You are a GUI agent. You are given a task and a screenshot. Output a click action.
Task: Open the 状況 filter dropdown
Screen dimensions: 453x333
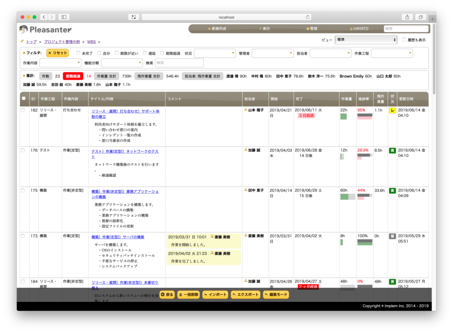[x=215, y=53]
